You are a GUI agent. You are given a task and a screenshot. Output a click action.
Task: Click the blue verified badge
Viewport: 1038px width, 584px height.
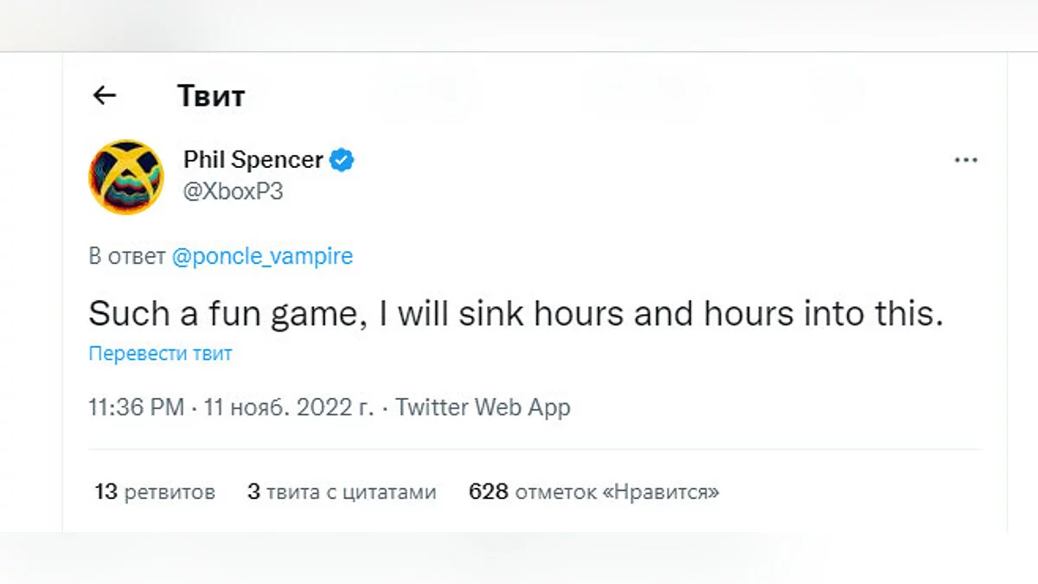343,160
